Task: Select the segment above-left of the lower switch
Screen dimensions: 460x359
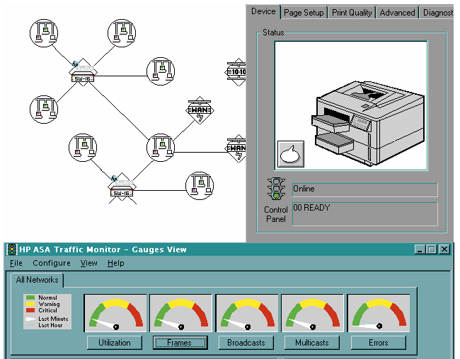Action: coord(83,148)
